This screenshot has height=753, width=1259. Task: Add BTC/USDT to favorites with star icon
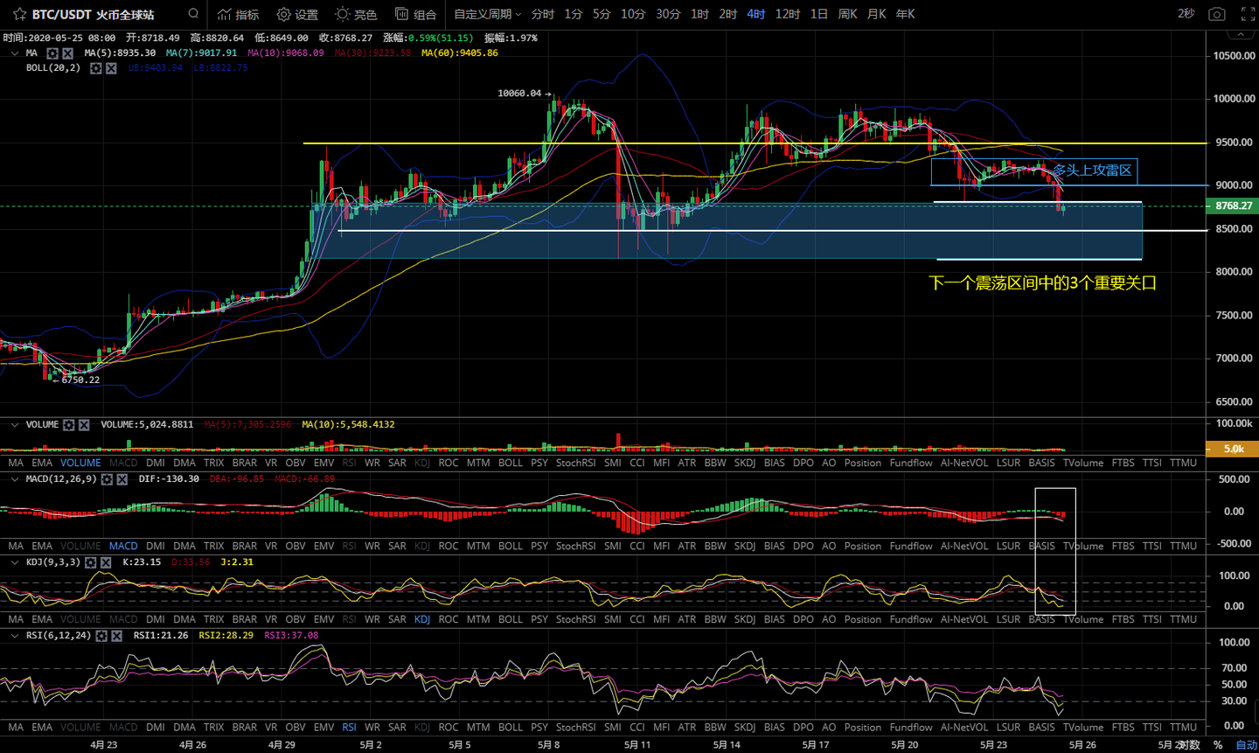click(19, 14)
